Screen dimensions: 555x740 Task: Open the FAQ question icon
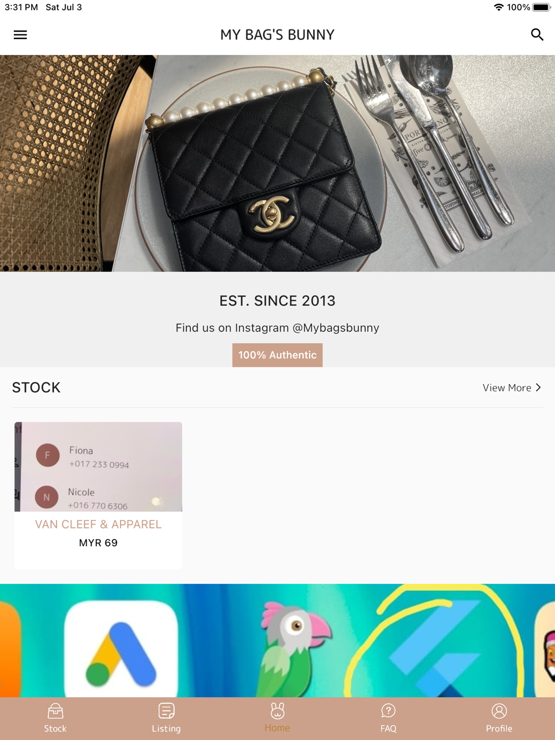click(389, 711)
